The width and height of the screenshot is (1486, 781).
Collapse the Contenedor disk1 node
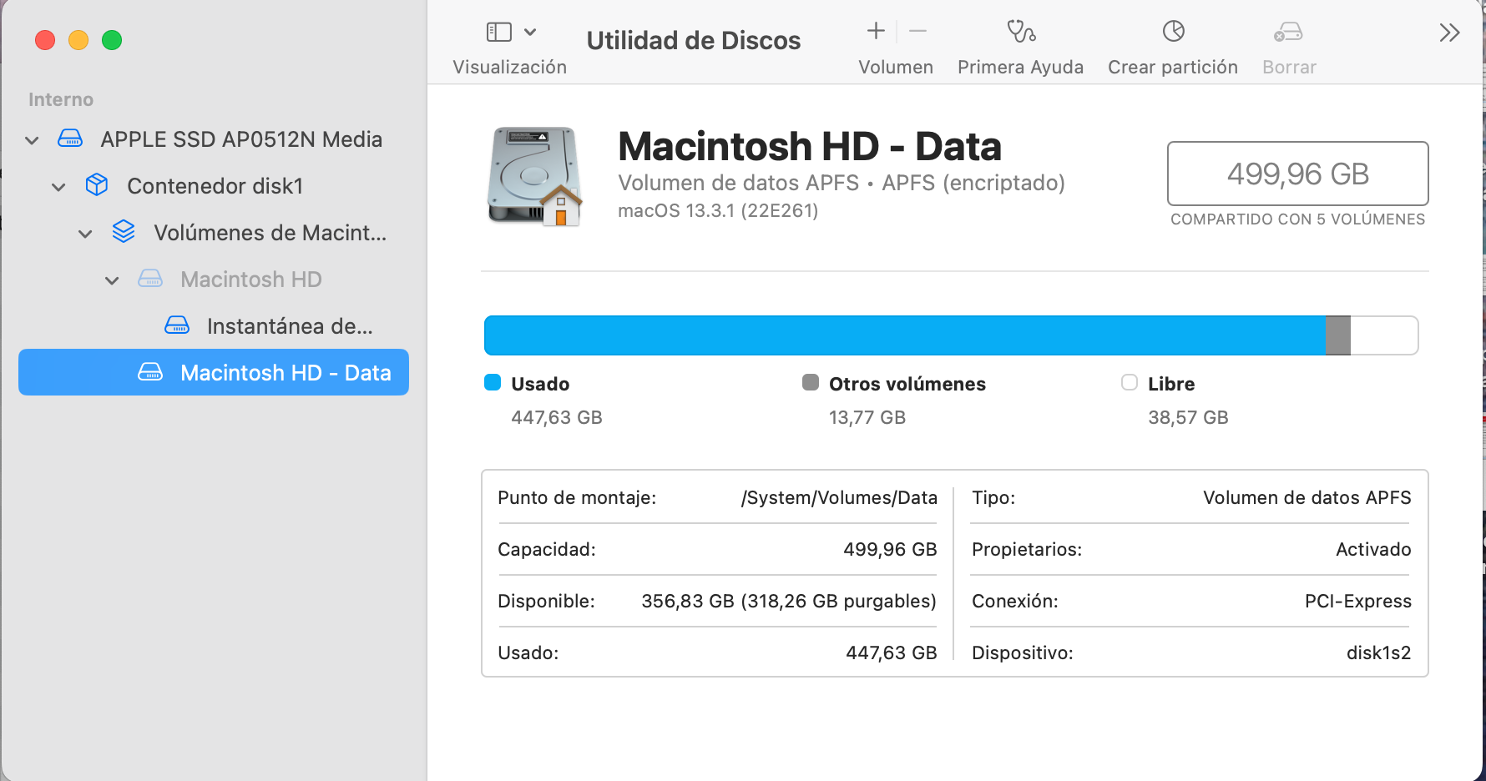(x=59, y=187)
